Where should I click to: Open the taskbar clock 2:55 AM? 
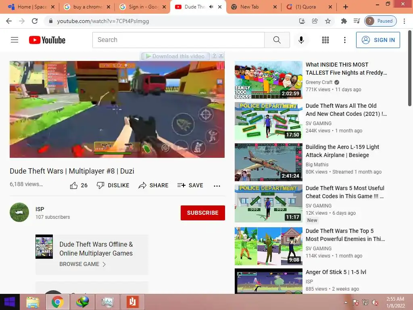click(x=395, y=302)
